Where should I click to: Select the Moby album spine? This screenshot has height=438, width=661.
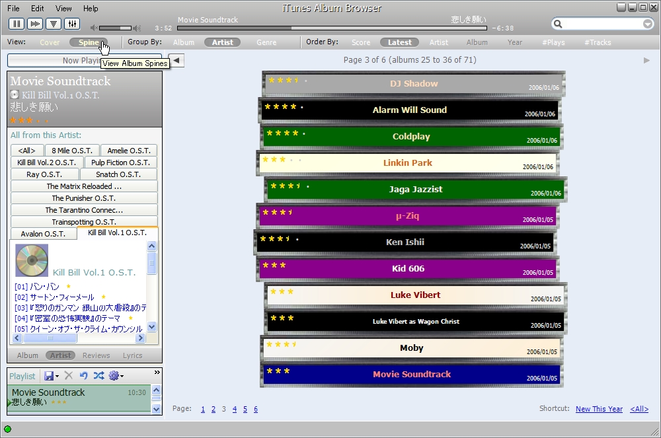(411, 348)
